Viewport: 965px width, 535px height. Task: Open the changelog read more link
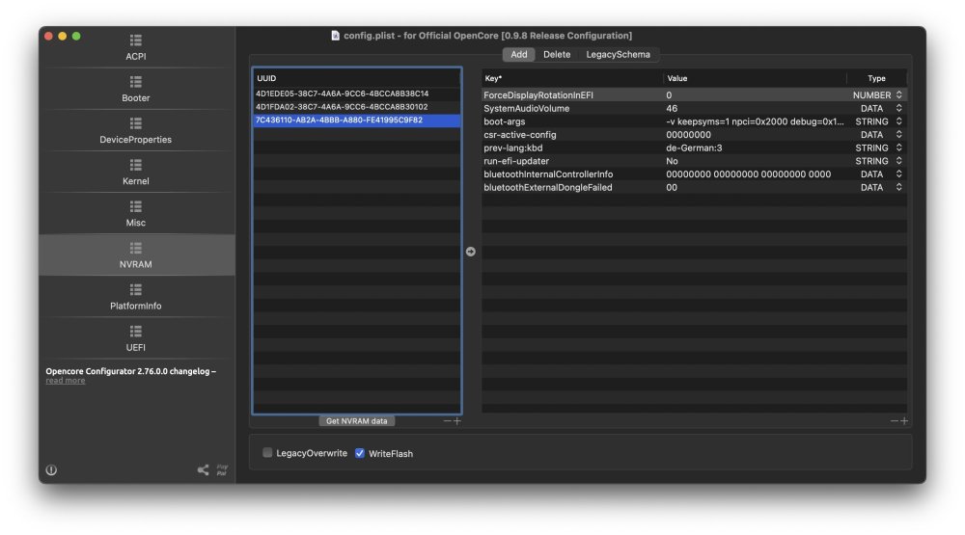click(66, 381)
